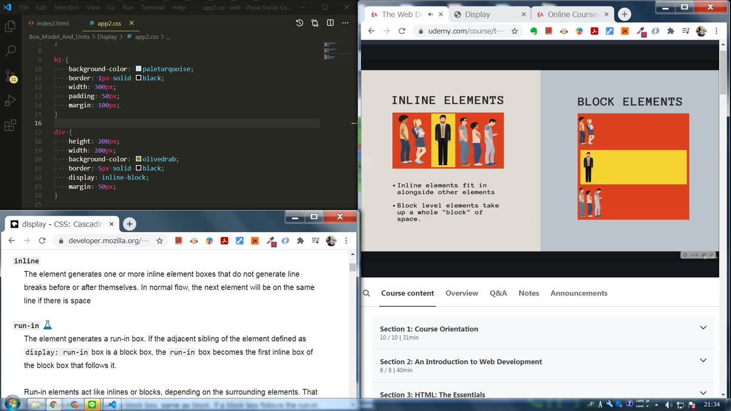Open the Selection menu in VS Code
The width and height of the screenshot is (731, 411).
66,7
